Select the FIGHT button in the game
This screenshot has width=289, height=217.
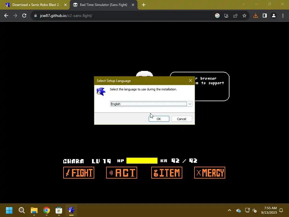point(79,173)
